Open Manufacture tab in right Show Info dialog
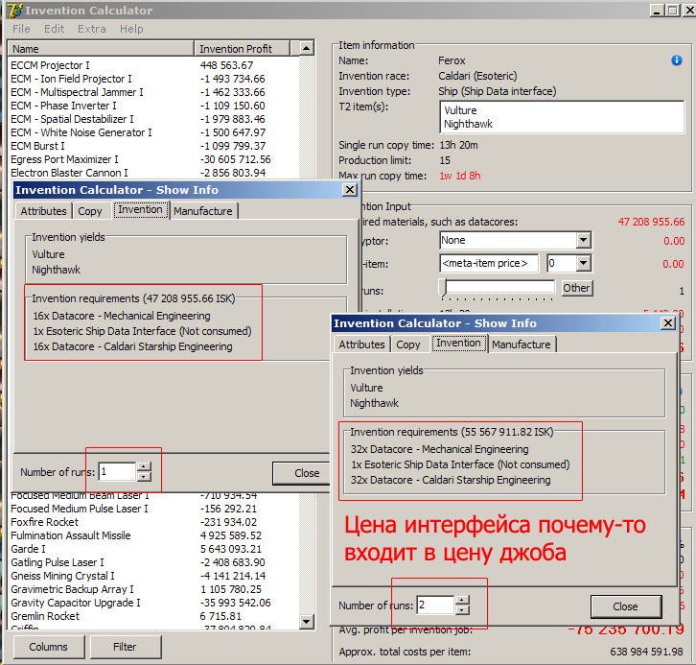The height and width of the screenshot is (665, 696). (522, 344)
